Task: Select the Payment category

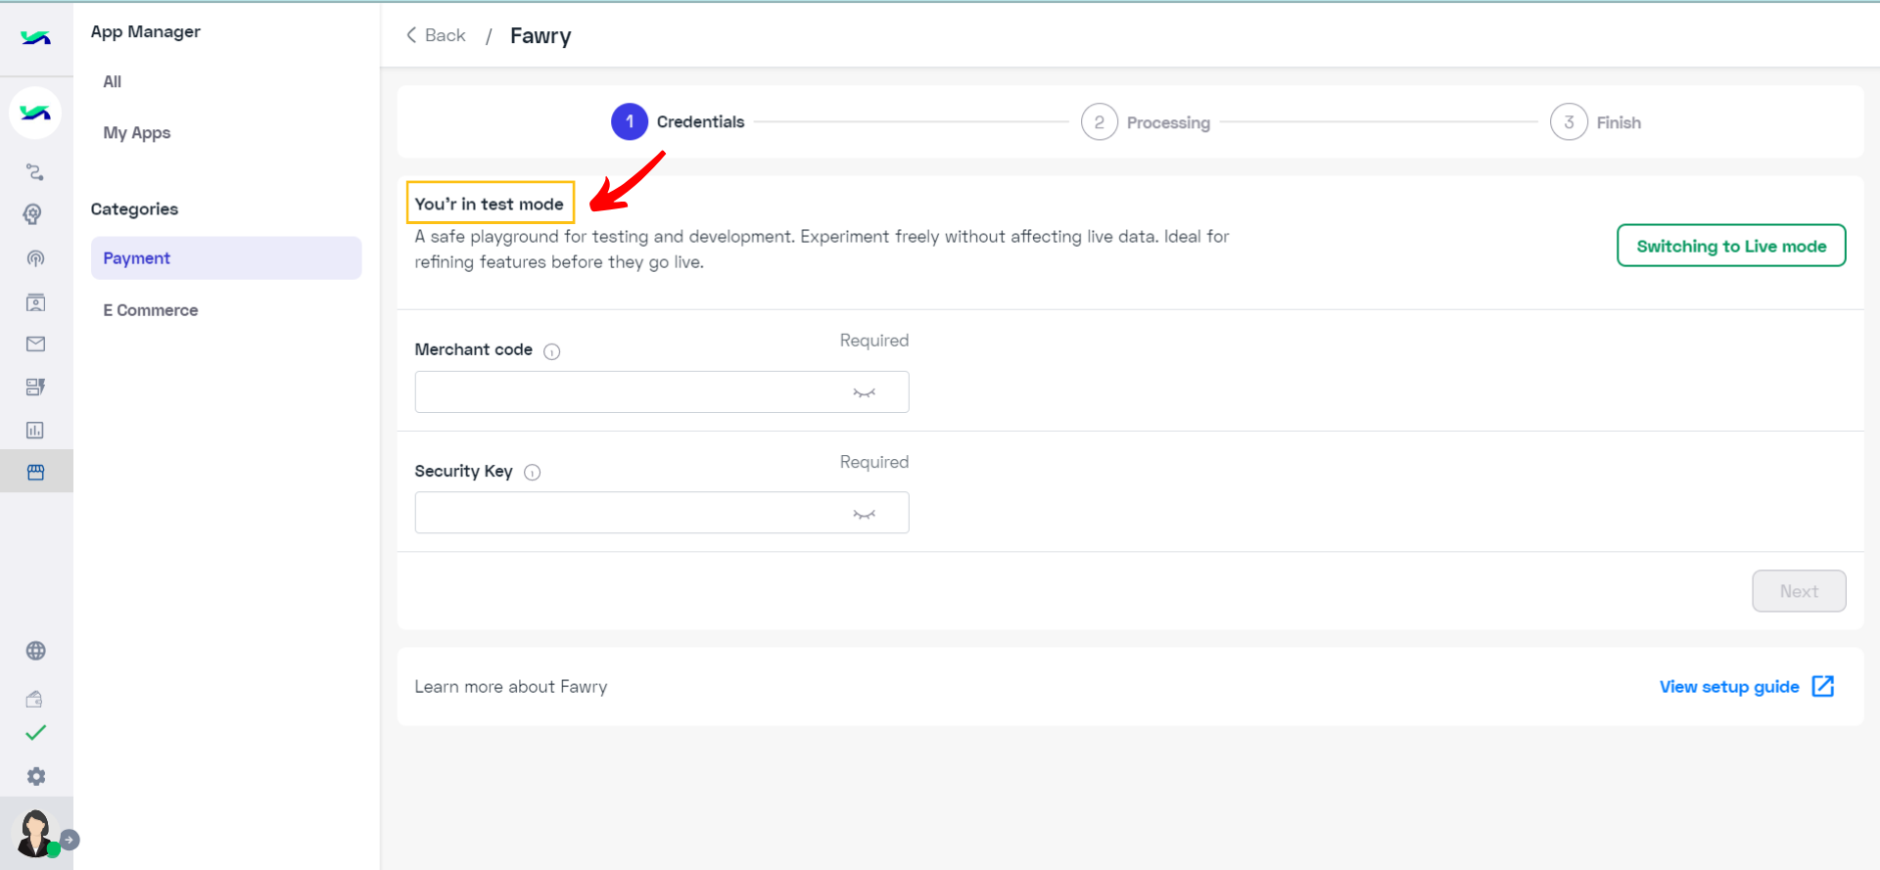Action: (226, 258)
